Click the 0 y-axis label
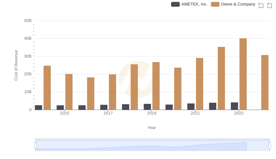The width and height of the screenshot is (276, 159). 30,110
